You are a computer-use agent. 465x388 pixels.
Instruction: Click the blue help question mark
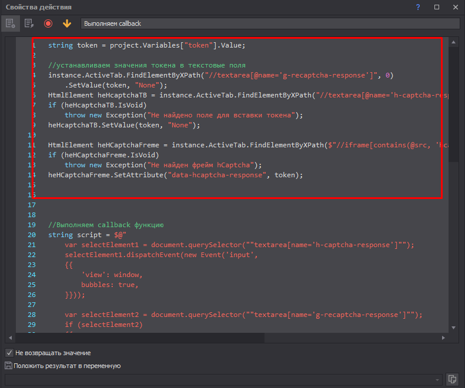pos(418,7)
